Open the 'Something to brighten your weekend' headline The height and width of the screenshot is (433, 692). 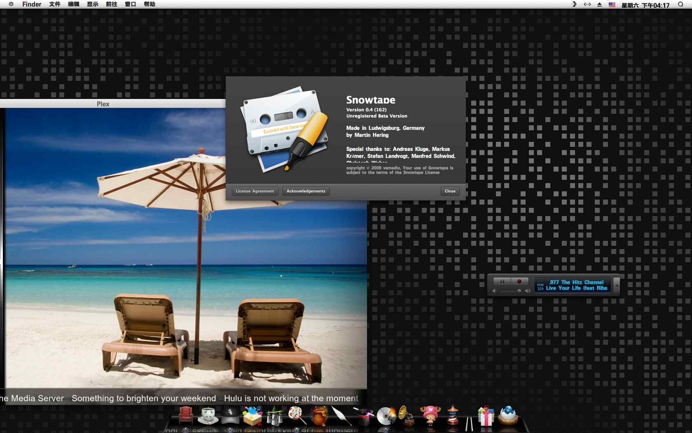click(144, 398)
